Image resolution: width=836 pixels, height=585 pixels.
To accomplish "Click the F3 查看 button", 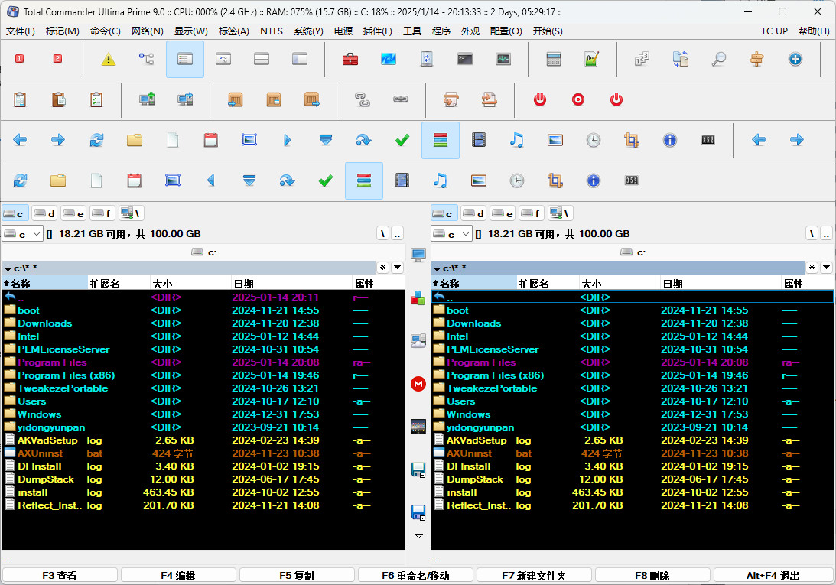I will (60, 575).
